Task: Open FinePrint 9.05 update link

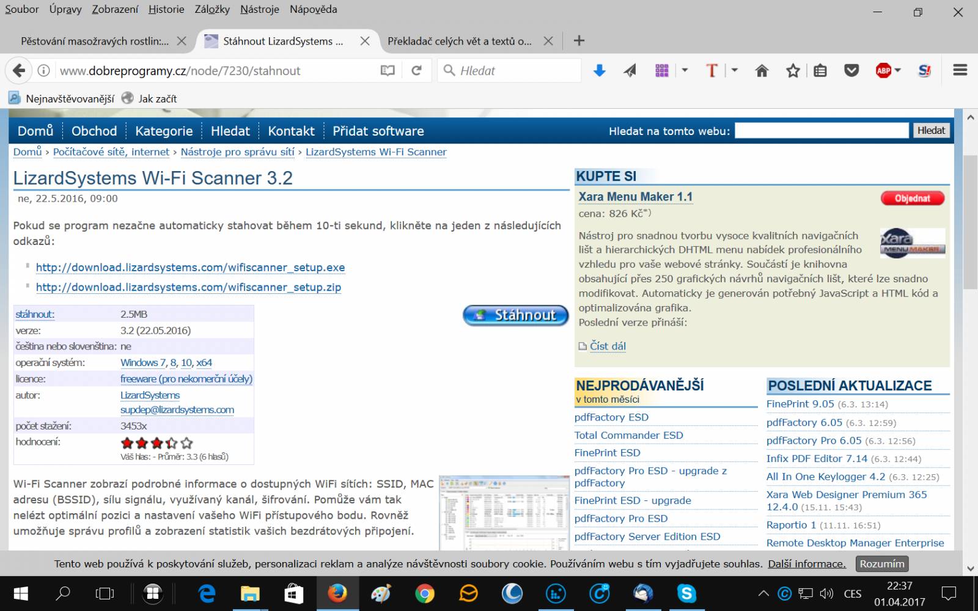Action: tap(800, 404)
